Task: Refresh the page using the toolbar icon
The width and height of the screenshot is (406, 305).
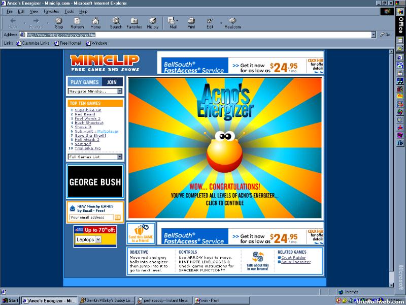Action: point(77,23)
